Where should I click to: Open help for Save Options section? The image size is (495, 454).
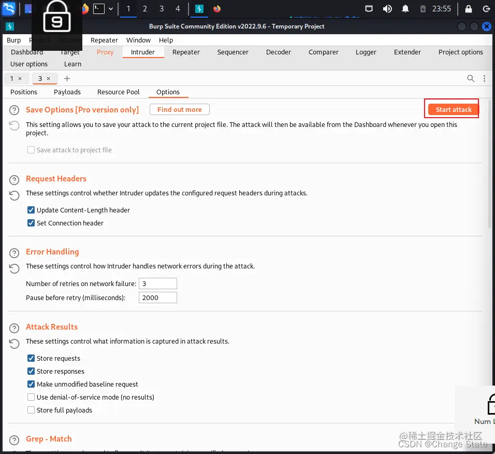(14, 110)
